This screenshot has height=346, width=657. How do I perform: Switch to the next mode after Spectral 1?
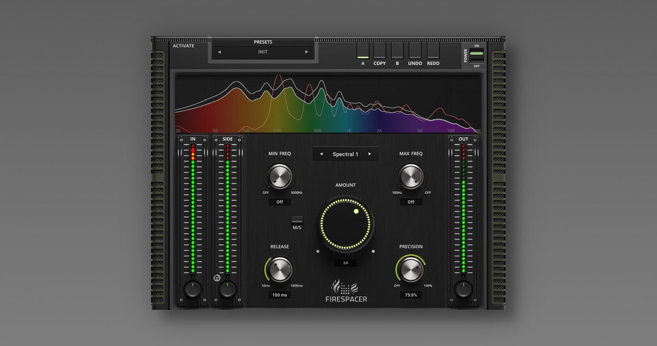pyautogui.click(x=370, y=154)
